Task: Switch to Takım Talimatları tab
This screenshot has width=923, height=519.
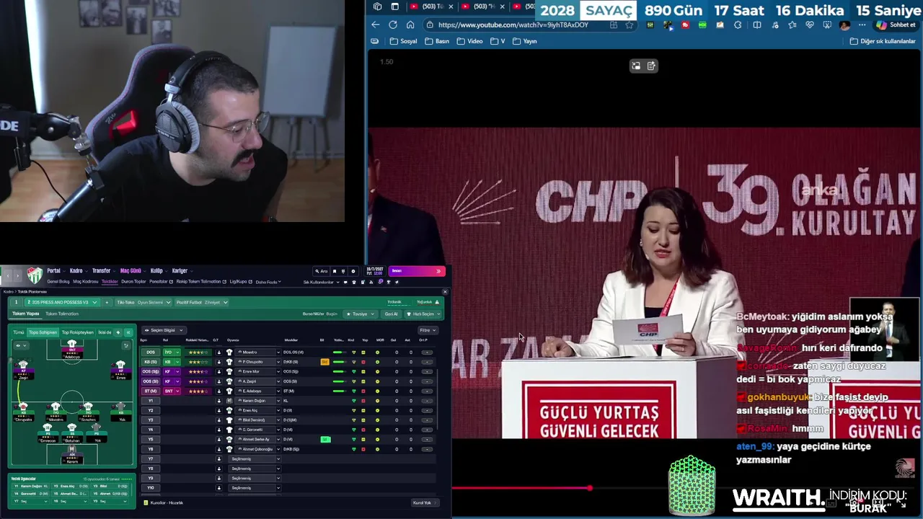Action: [62, 314]
